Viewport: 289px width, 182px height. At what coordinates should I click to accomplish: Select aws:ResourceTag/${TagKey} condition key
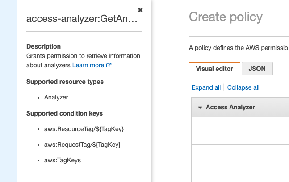pos(84,129)
